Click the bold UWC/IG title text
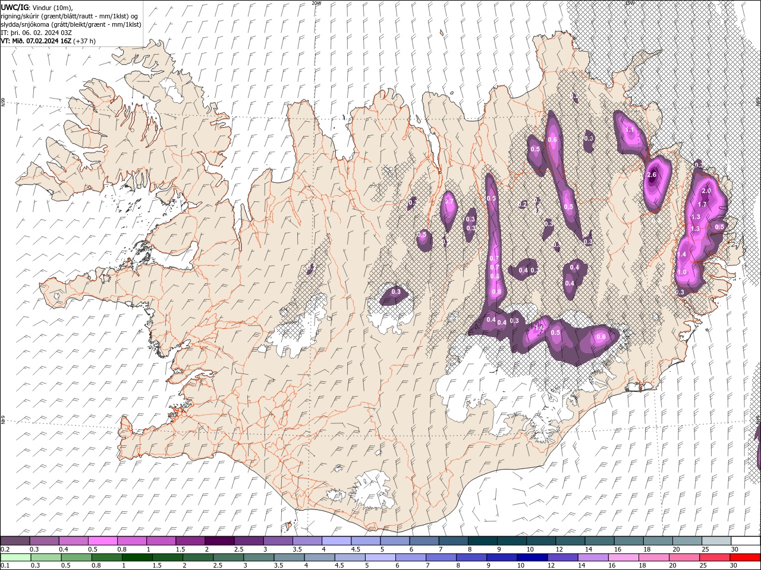Image resolution: width=761 pixels, height=570 pixels. click(x=14, y=7)
